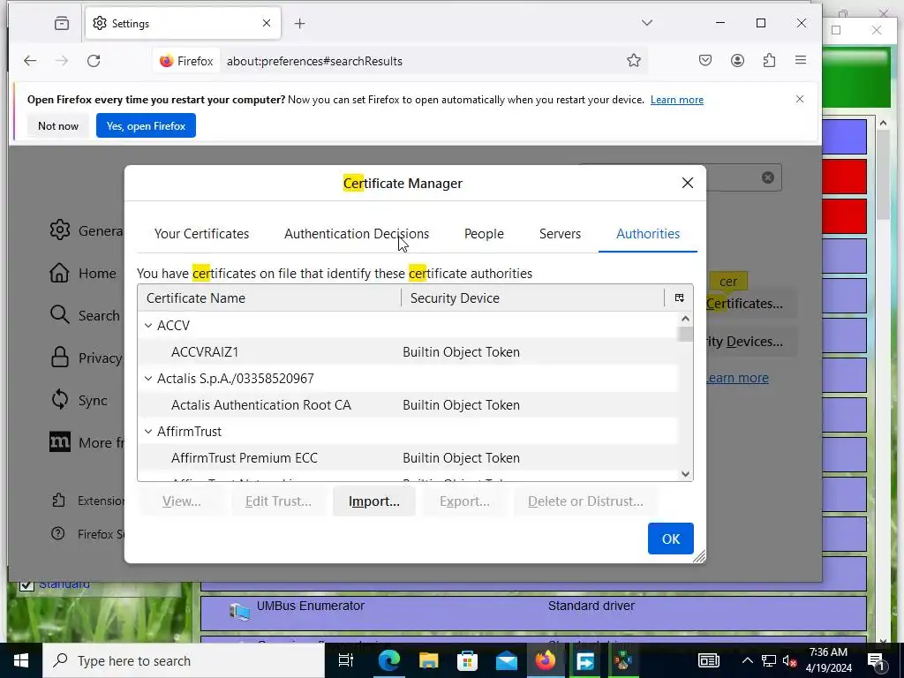Open More from Mozilla icon

[60, 442]
